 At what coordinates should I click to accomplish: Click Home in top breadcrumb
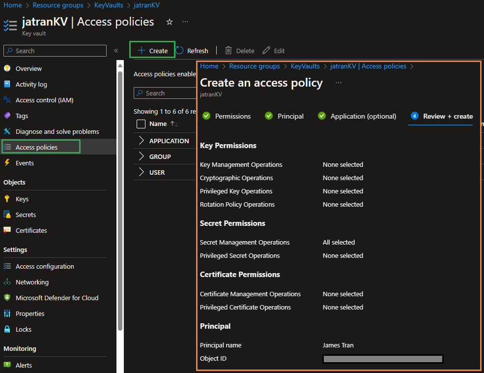[x=13, y=5]
